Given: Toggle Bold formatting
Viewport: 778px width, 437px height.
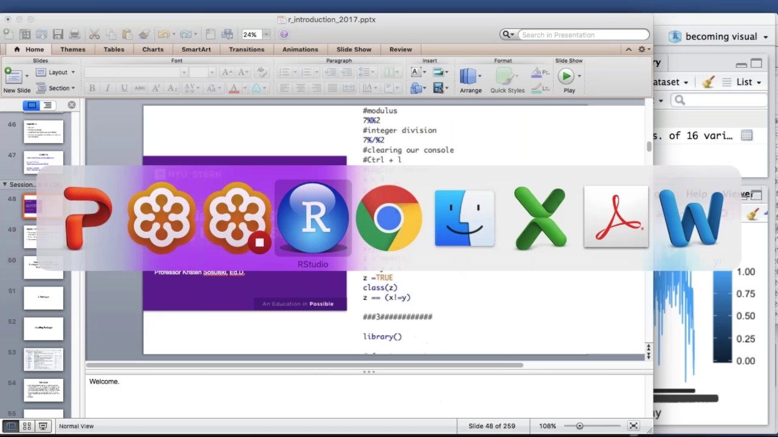Looking at the screenshot, I should coord(92,88).
